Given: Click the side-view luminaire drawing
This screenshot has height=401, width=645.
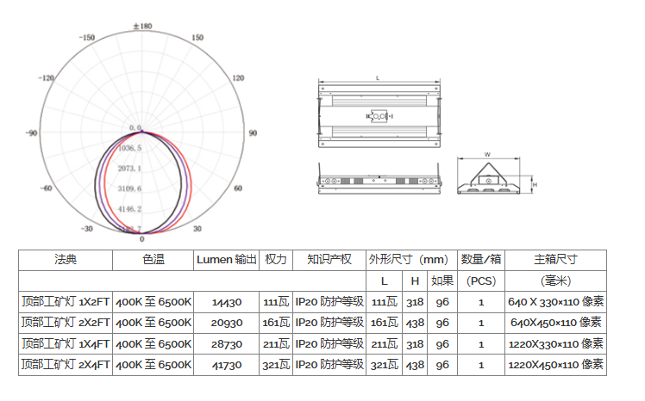Looking at the screenshot, I should coord(379,182).
